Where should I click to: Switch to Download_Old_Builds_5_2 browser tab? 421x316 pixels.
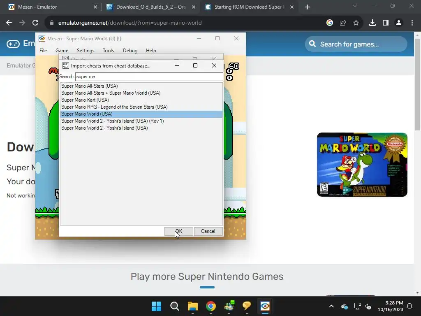(150, 7)
